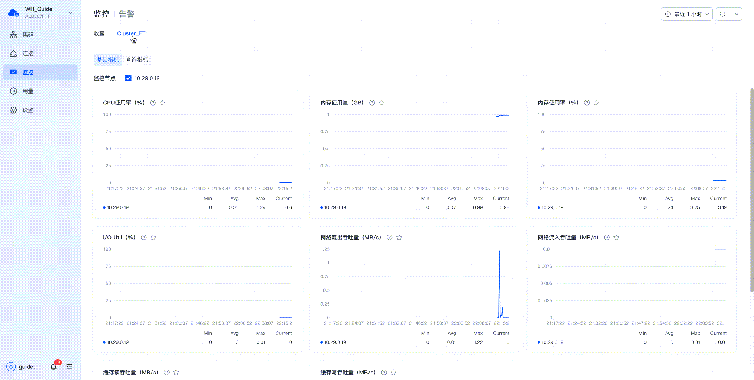Star the CPU使用率 chart as favorite

tap(162, 103)
